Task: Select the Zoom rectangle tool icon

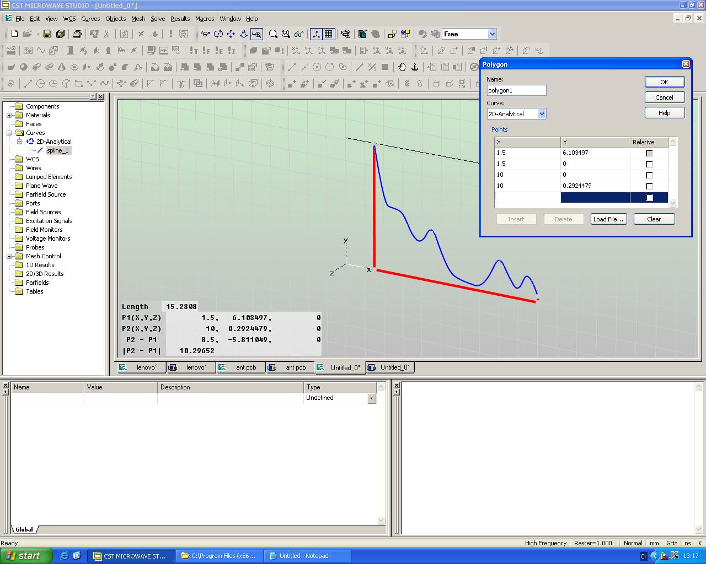Action: tap(256, 34)
